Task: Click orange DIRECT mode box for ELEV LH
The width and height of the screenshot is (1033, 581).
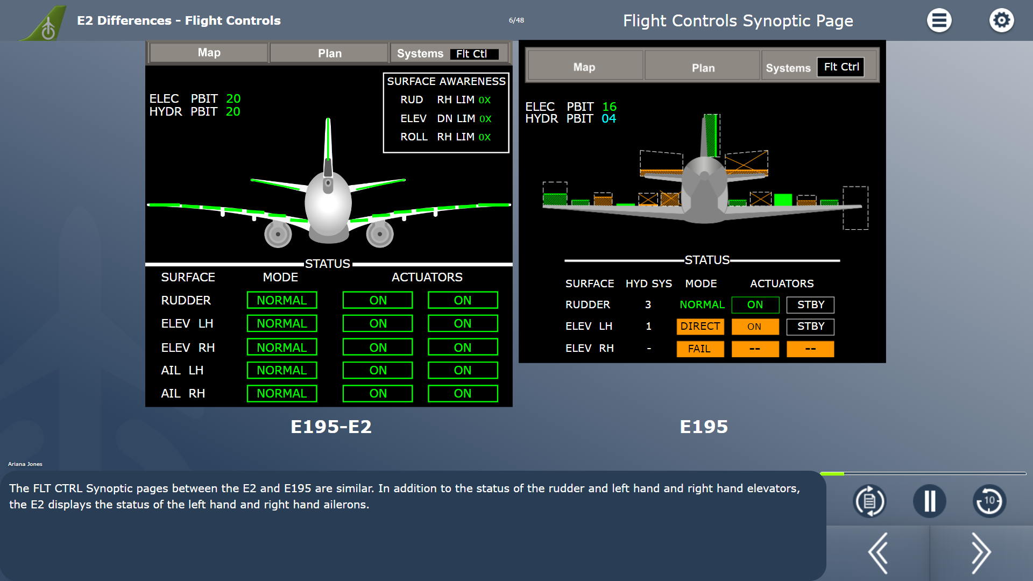Action: click(x=700, y=327)
